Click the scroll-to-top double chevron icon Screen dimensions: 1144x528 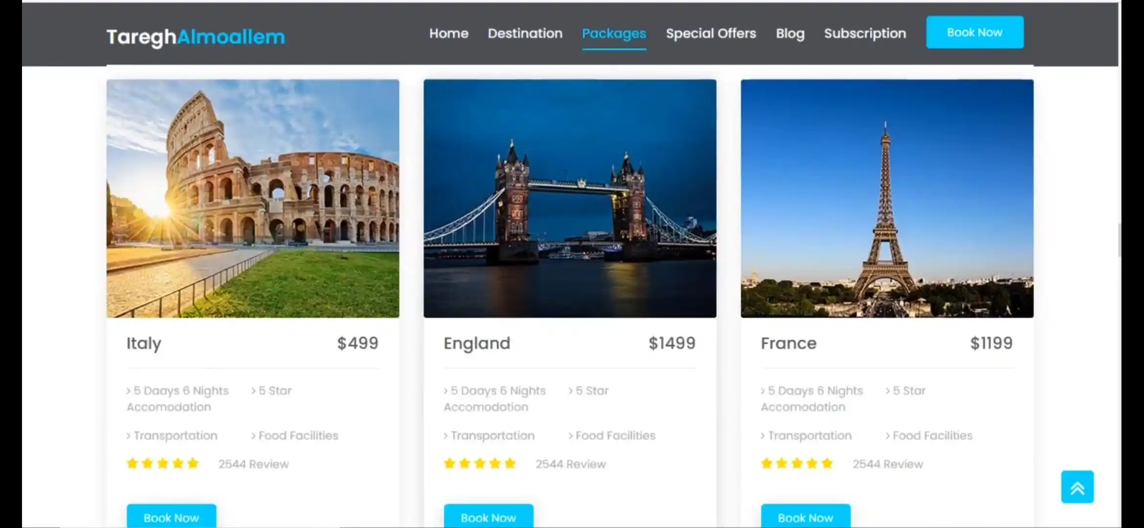tap(1077, 487)
